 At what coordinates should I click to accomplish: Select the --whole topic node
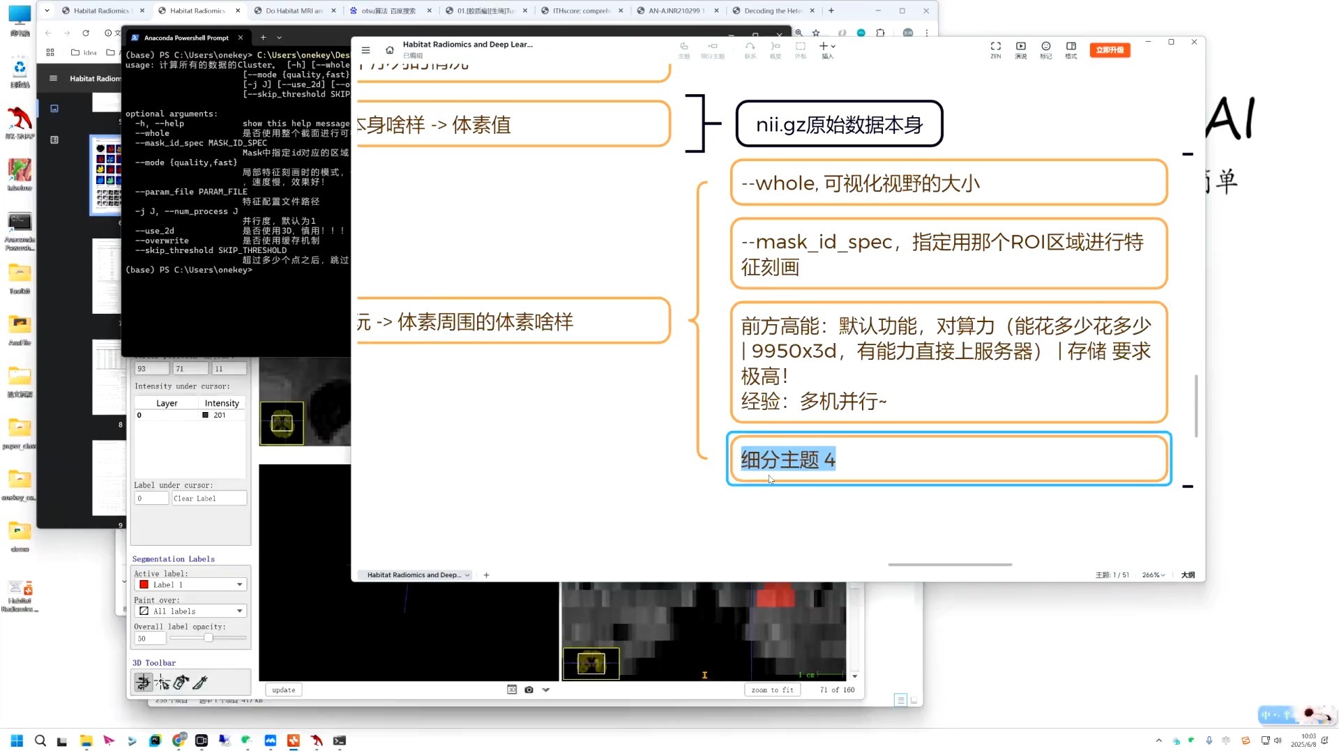coord(948,183)
